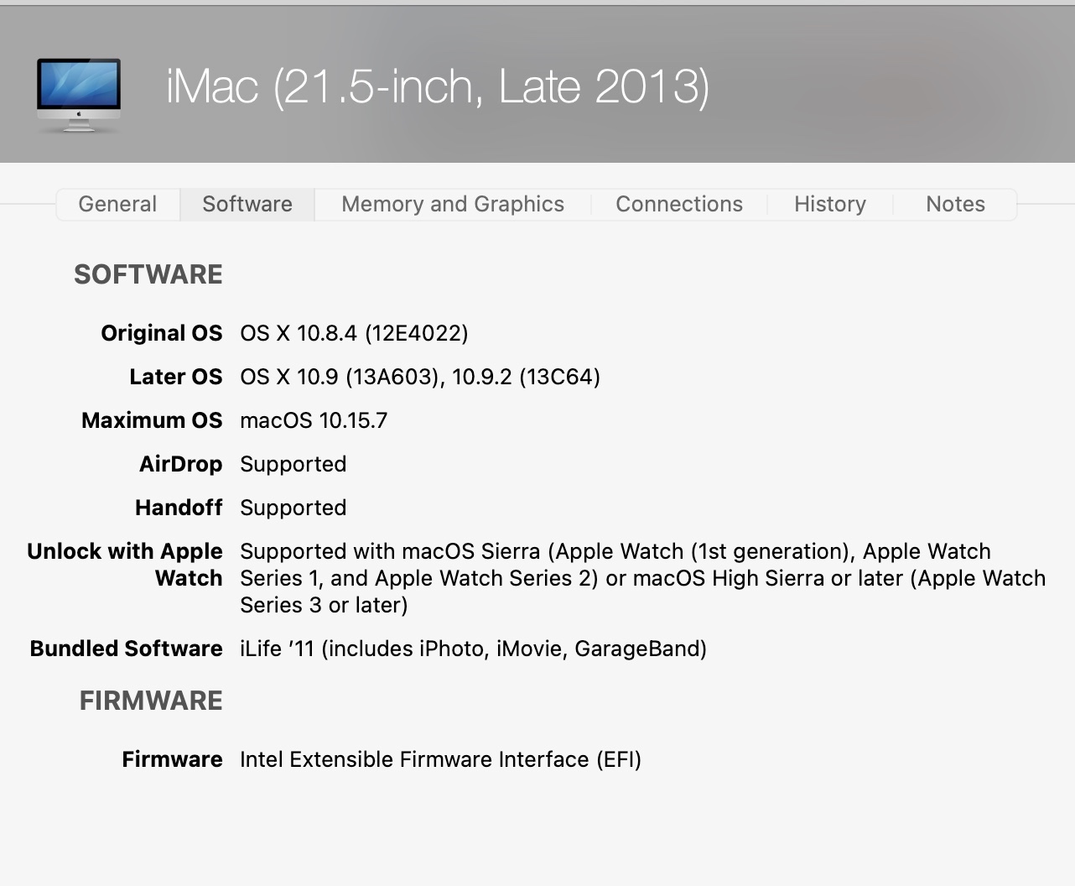Click the Handoff row's Supported value
Screen dimensions: 1075x886
click(x=293, y=508)
